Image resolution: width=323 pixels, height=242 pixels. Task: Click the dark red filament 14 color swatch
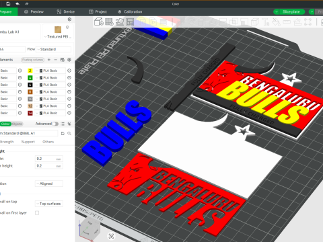30,113
